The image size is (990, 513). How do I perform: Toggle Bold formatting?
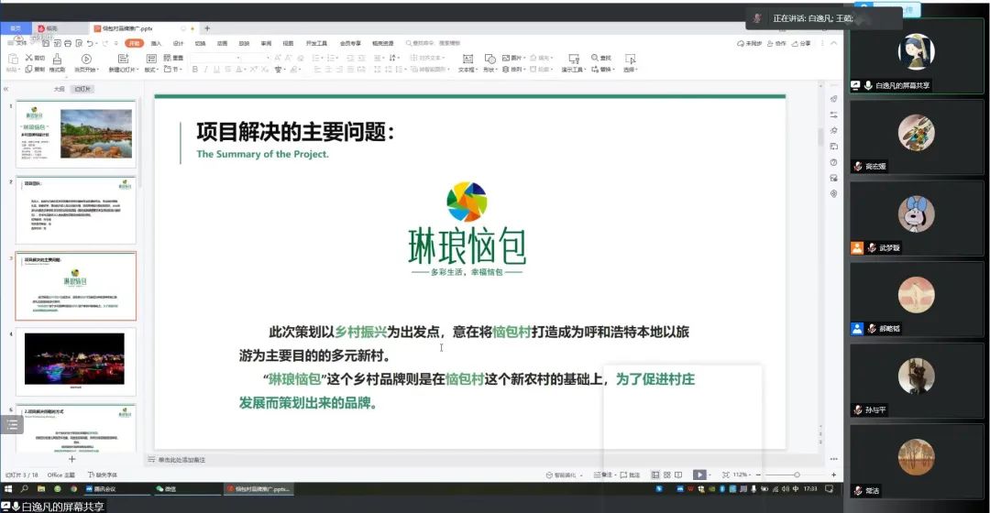[x=195, y=69]
